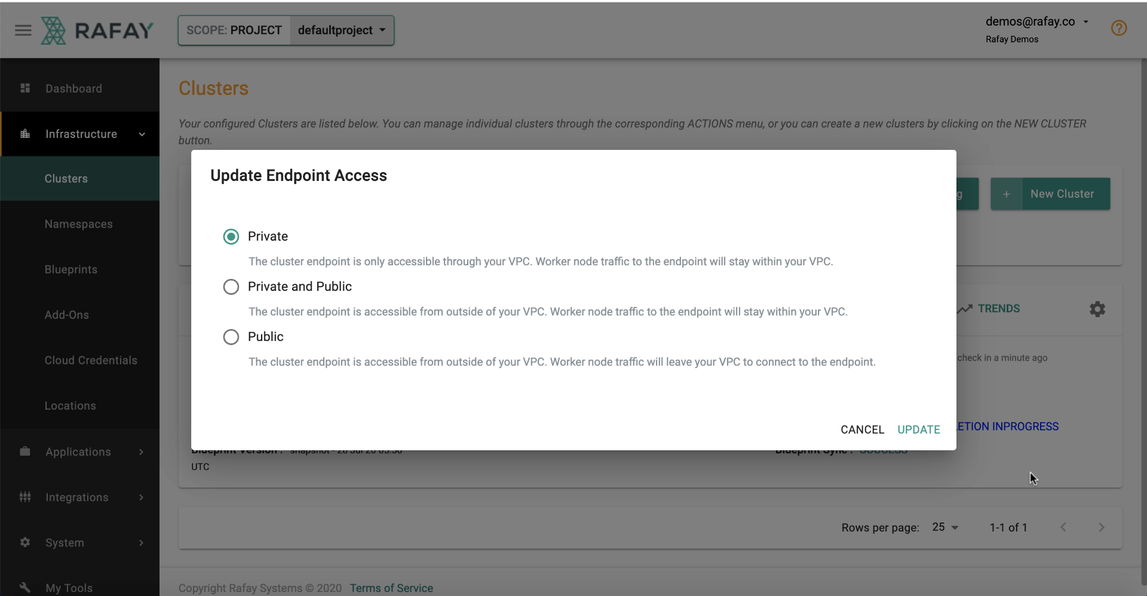1147x596 pixels.
Task: Click the Applications briefcase icon
Action: click(x=25, y=451)
